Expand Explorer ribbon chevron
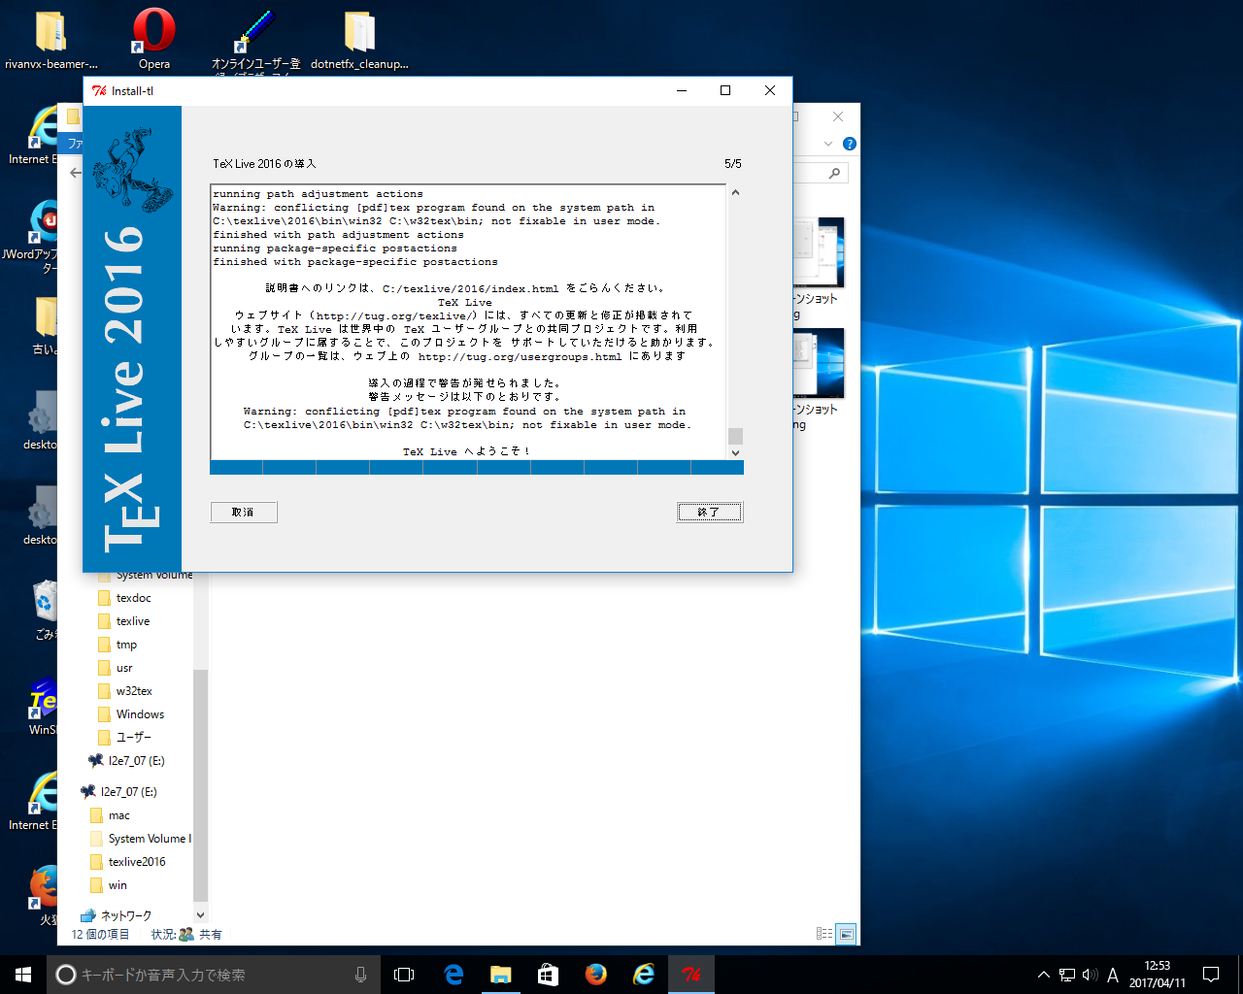The width and height of the screenshot is (1243, 994). pyautogui.click(x=828, y=144)
